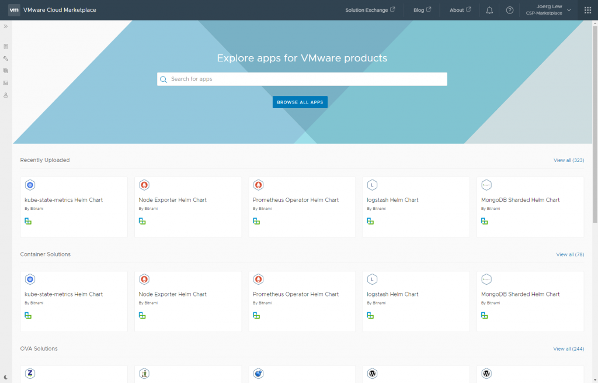Click the Browse All Apps button
Screen dimensions: 598x383
(300, 102)
